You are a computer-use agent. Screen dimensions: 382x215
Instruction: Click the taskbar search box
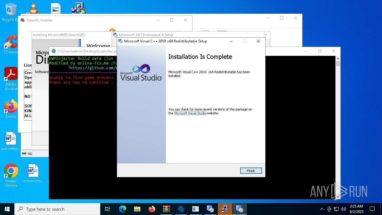[x=57, y=209]
